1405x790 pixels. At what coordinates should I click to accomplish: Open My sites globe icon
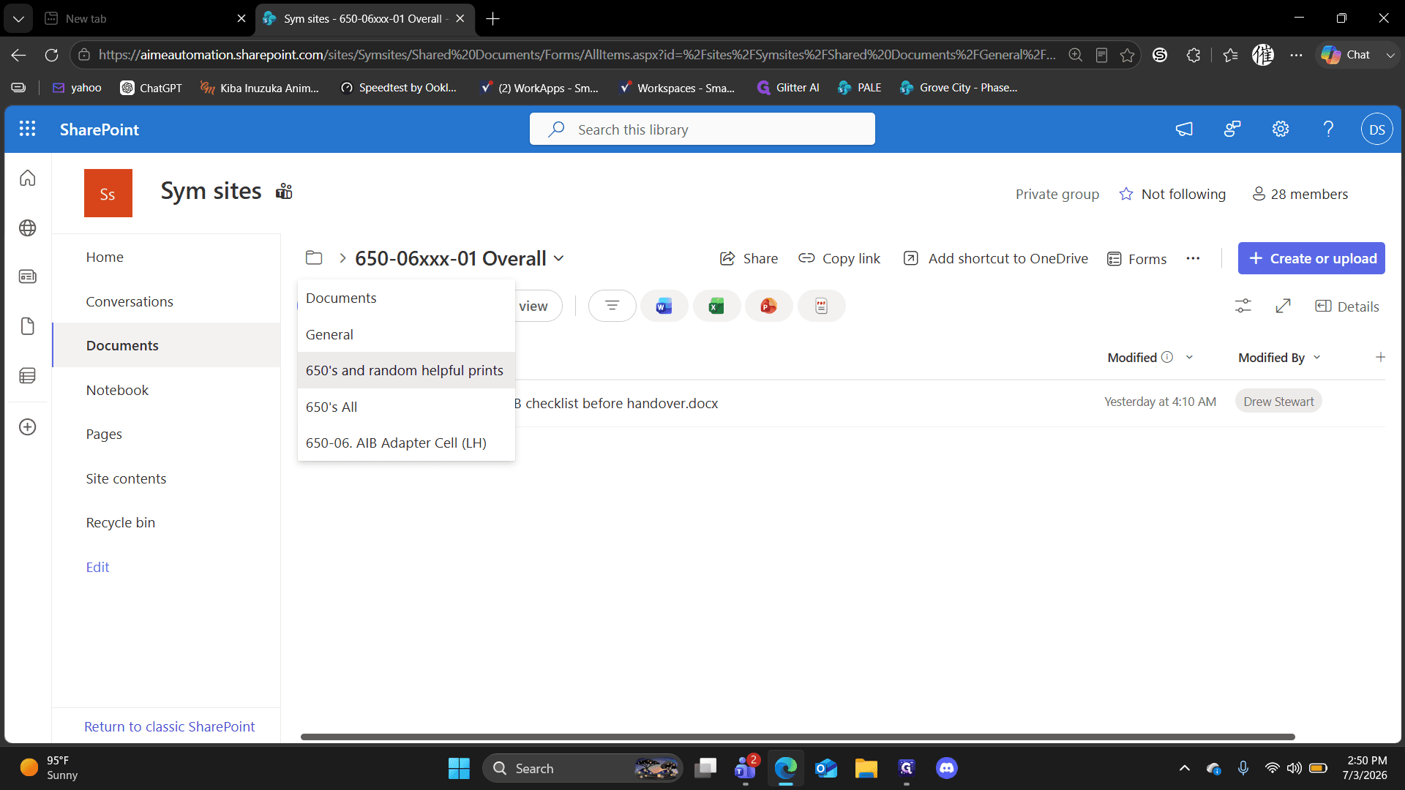pyautogui.click(x=28, y=227)
